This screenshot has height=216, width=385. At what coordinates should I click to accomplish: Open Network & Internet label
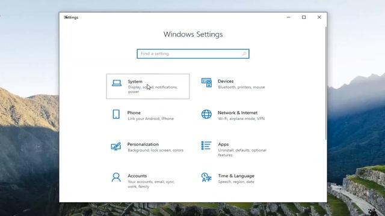tap(238, 113)
